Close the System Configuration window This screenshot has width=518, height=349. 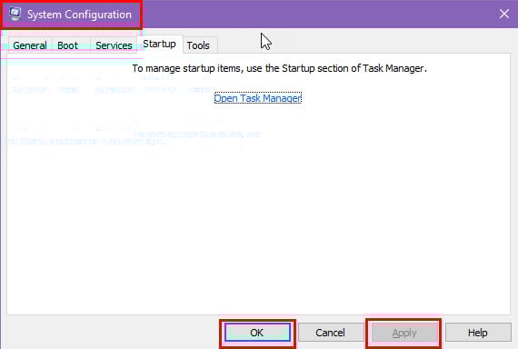(x=503, y=14)
